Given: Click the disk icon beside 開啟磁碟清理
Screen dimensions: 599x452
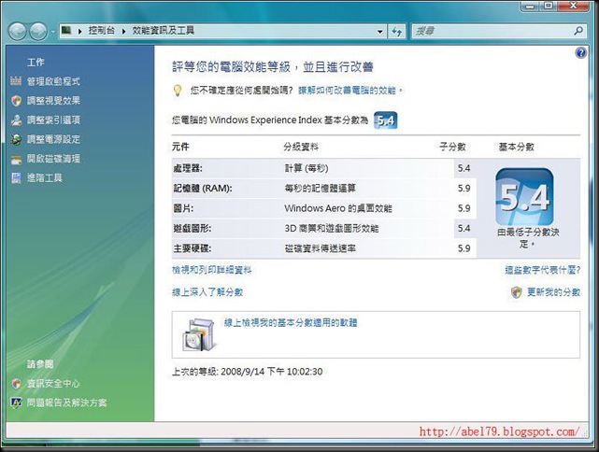Looking at the screenshot, I should [x=16, y=160].
